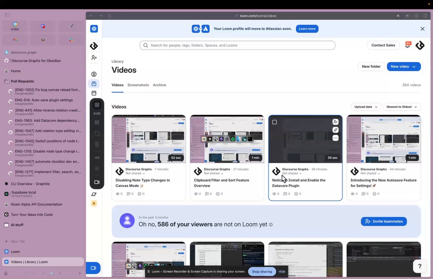
Task: Click the Contact Sales button
Action: [x=383, y=45]
